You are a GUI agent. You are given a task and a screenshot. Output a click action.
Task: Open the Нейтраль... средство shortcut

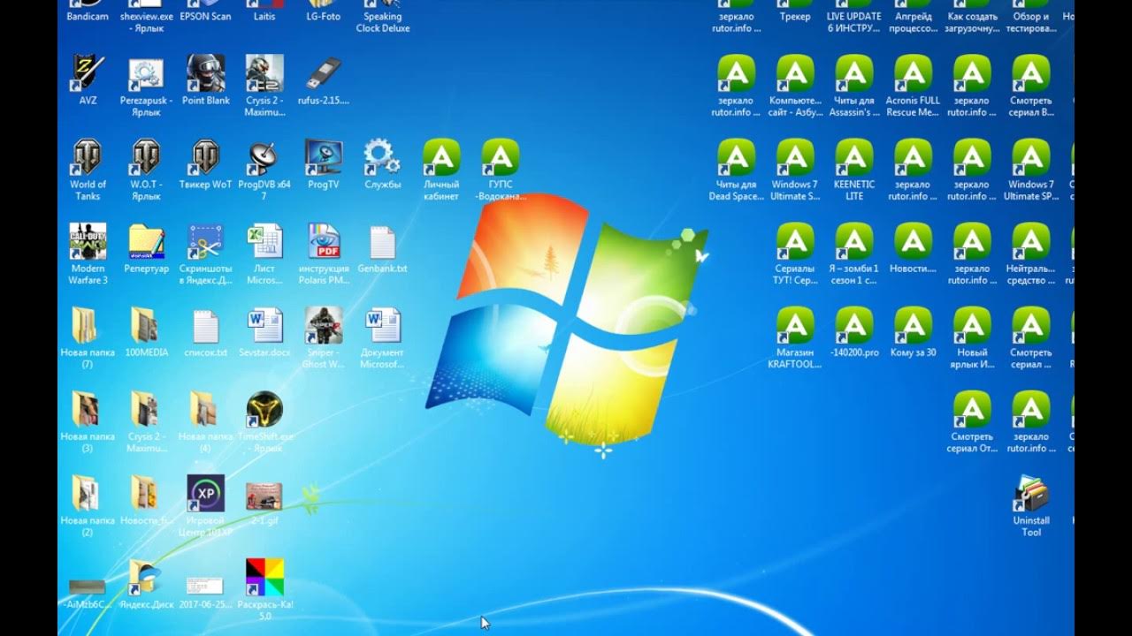1031,241
